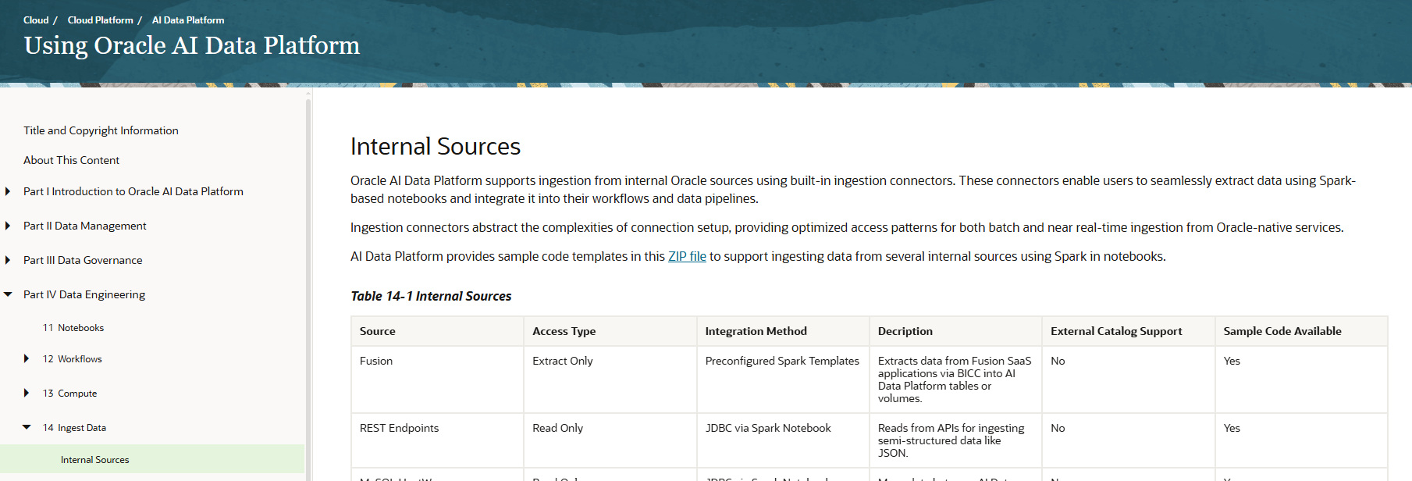This screenshot has height=481, width=1412.
Task: Expand the 13 Compute arrow
Action: point(27,394)
